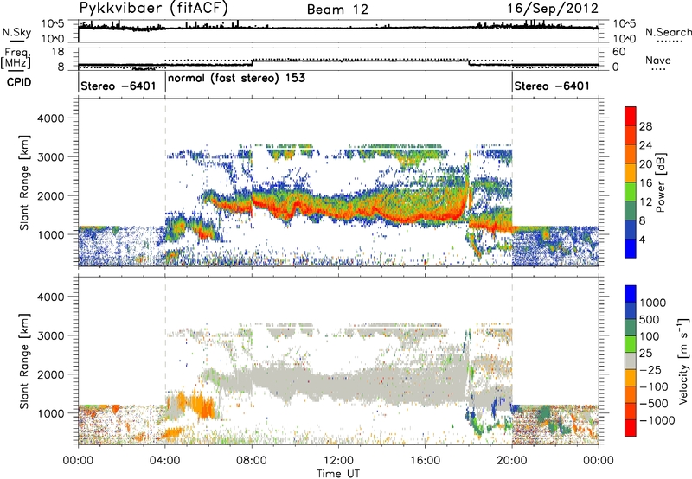Click "normal (fast stereo) 153" CPID text
The image size is (692, 479).
pyautogui.click(x=236, y=78)
